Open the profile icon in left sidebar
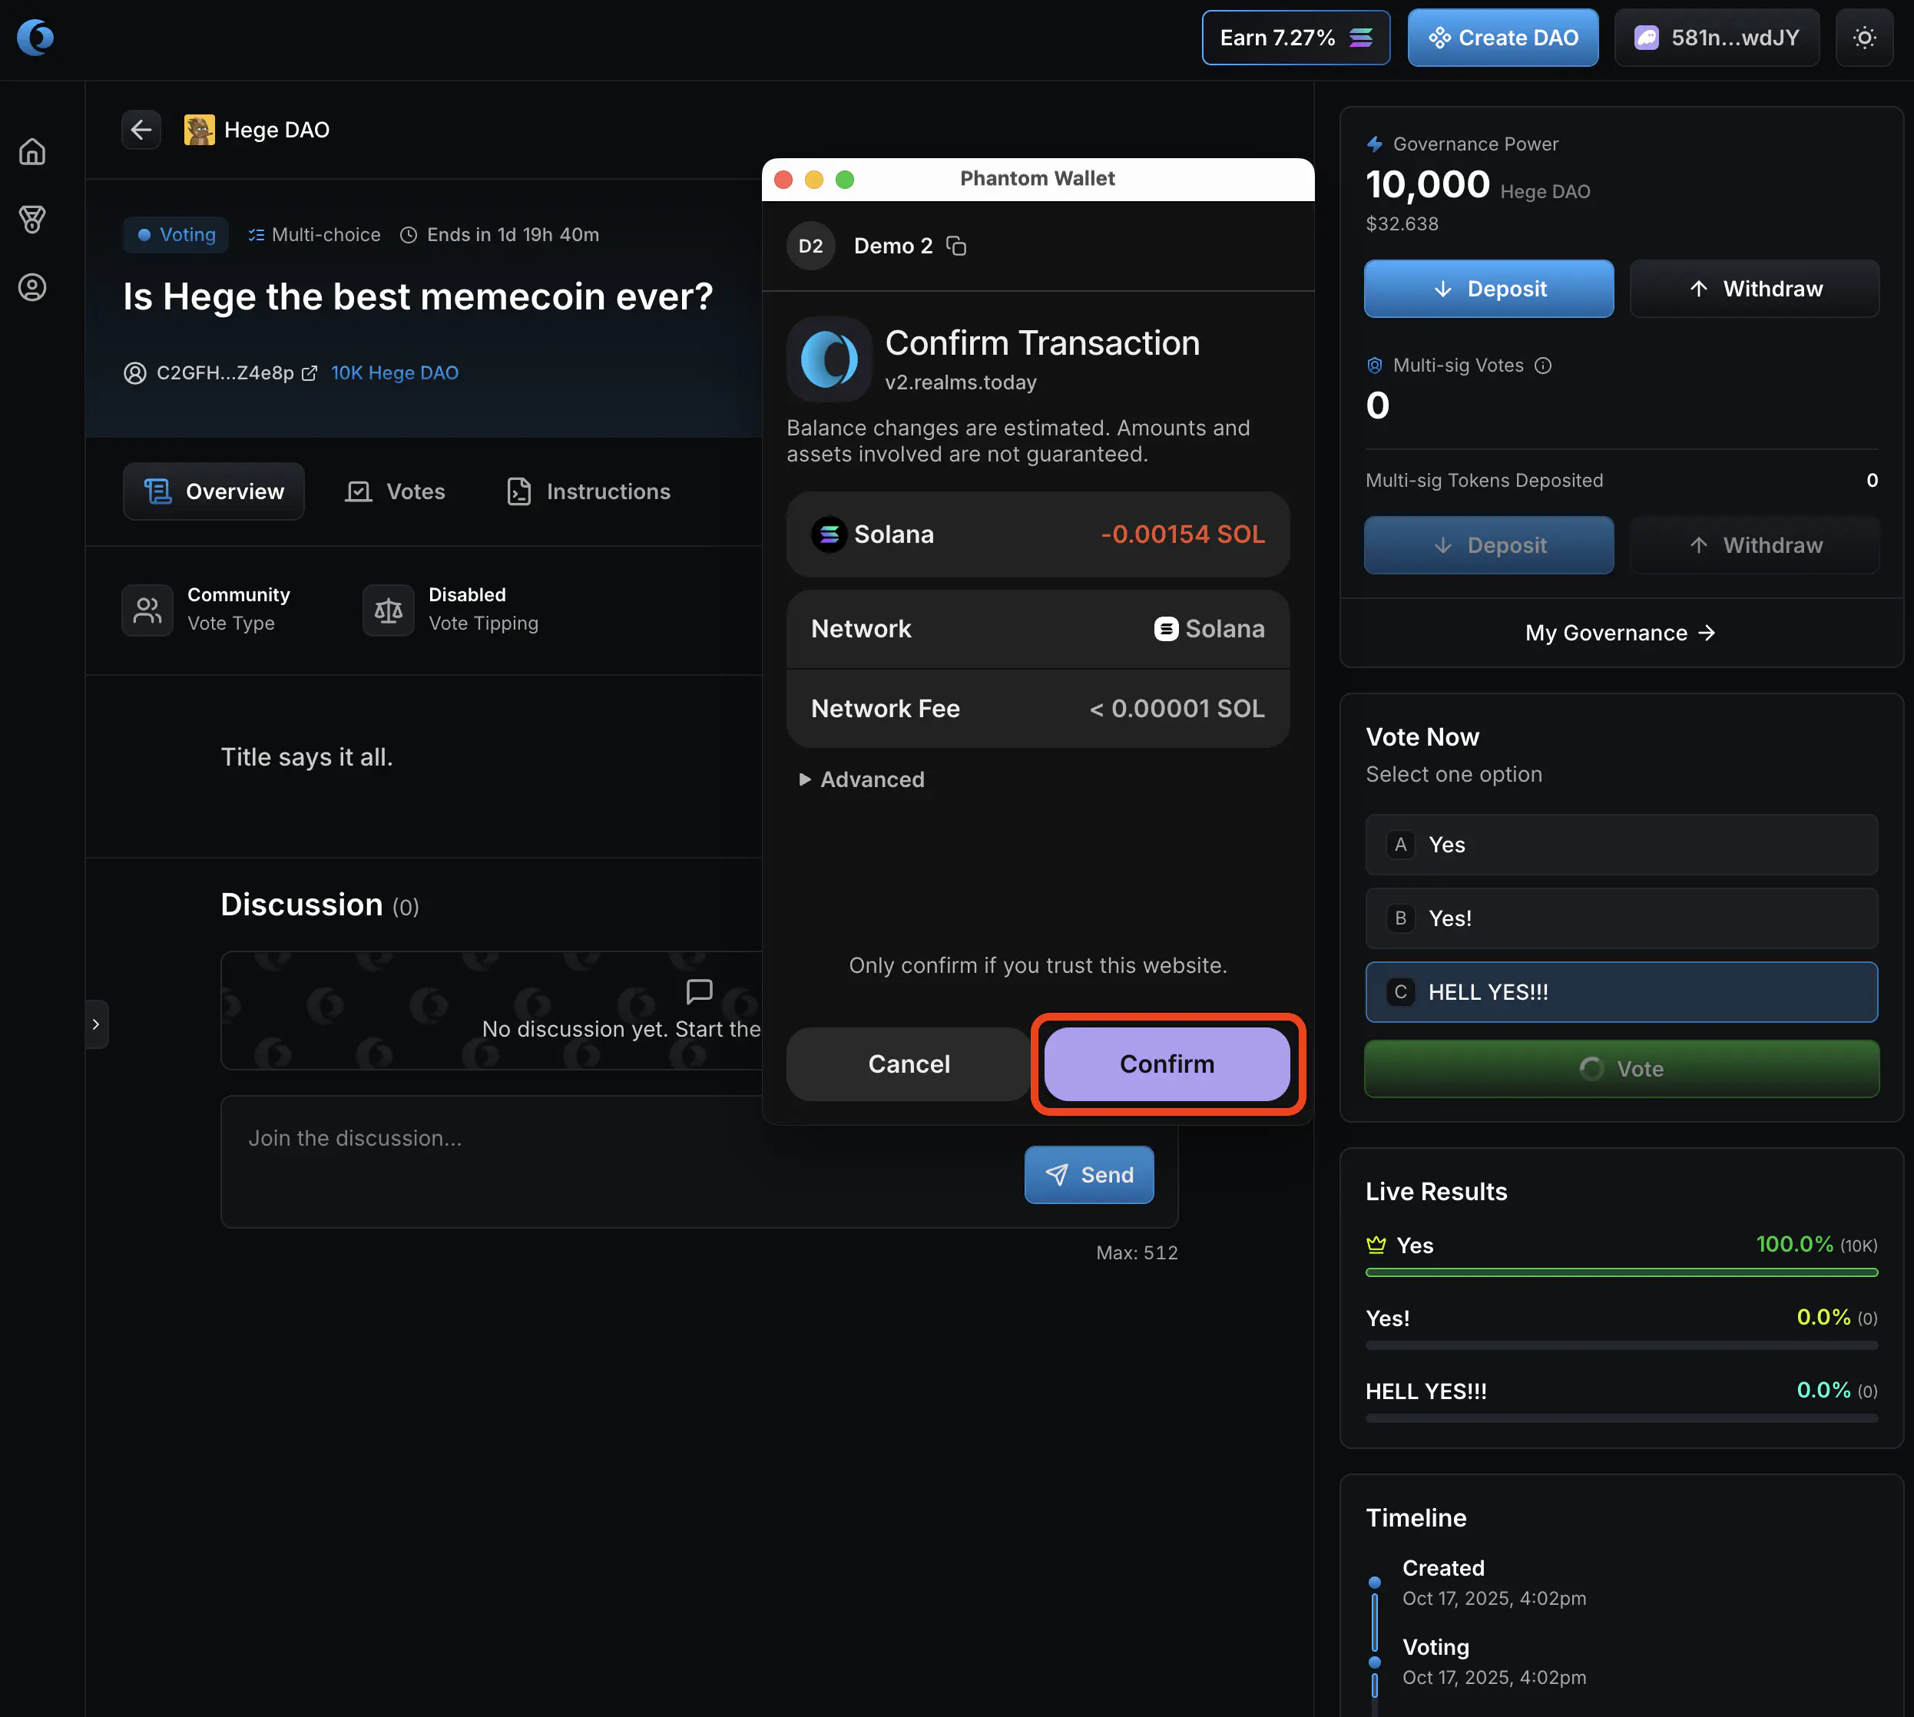This screenshot has width=1914, height=1717. click(x=32, y=288)
